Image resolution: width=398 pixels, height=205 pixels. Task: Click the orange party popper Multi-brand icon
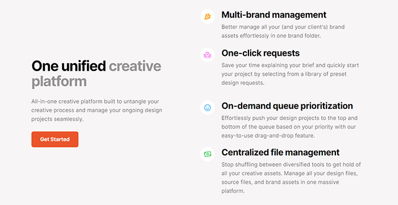tap(208, 17)
